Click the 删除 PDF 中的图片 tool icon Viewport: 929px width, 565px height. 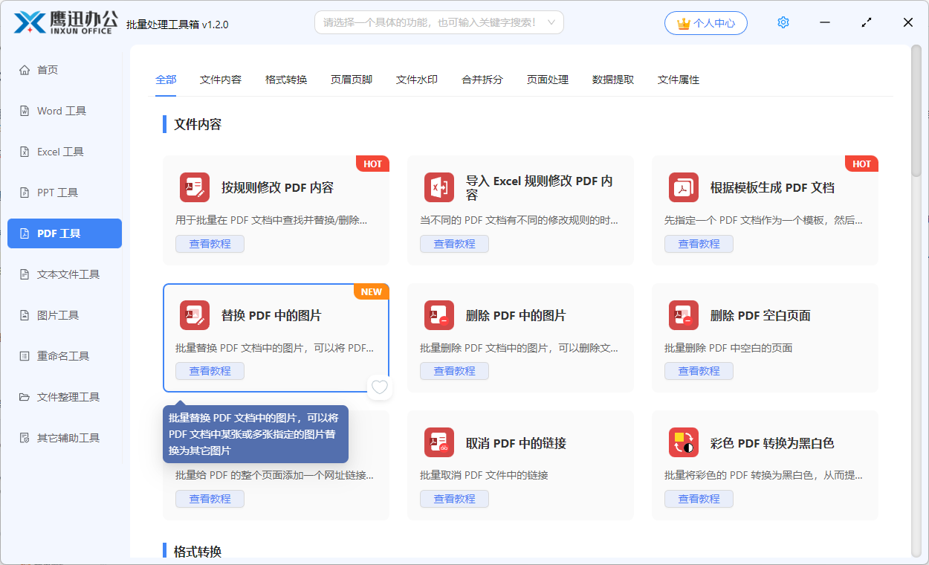[438, 315]
